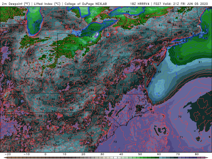Click the 10 label on the color scale
This screenshot has height=159, width=212.
tap(64, 154)
